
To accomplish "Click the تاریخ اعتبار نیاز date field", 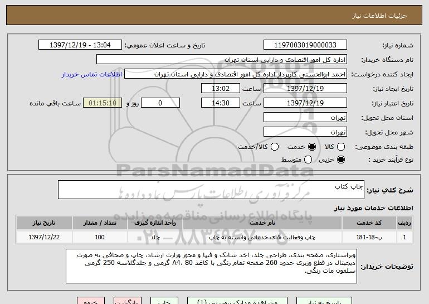I will (305, 103).
